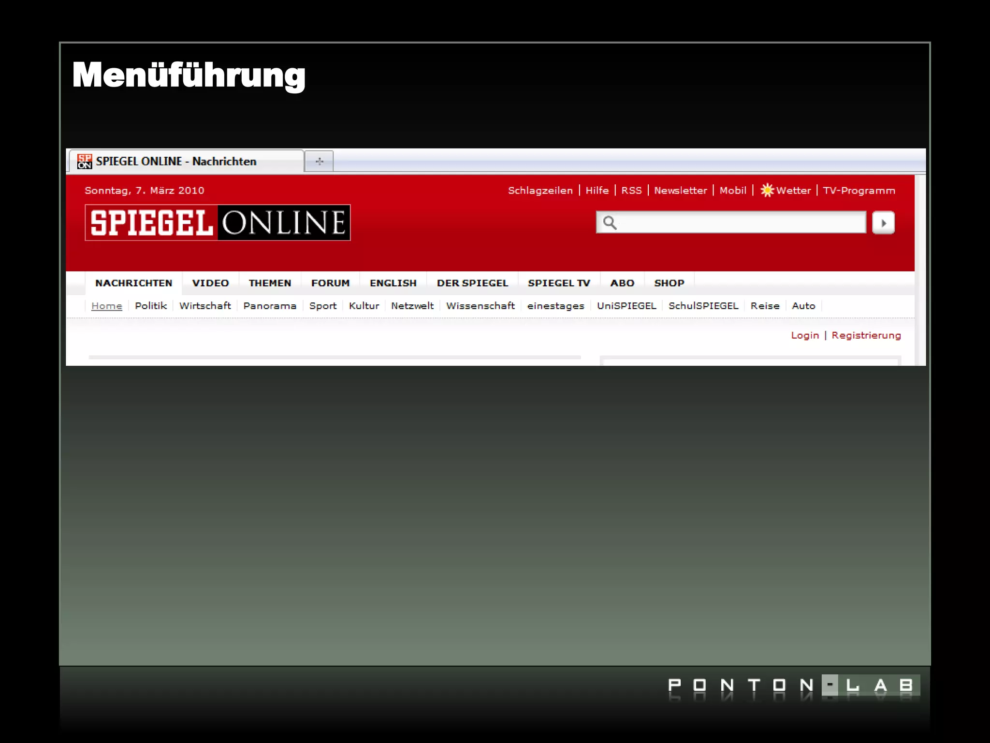Viewport: 990px width, 743px height.
Task: Go to Auto section
Action: pyautogui.click(x=803, y=306)
